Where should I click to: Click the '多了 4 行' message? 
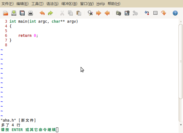point(11,125)
